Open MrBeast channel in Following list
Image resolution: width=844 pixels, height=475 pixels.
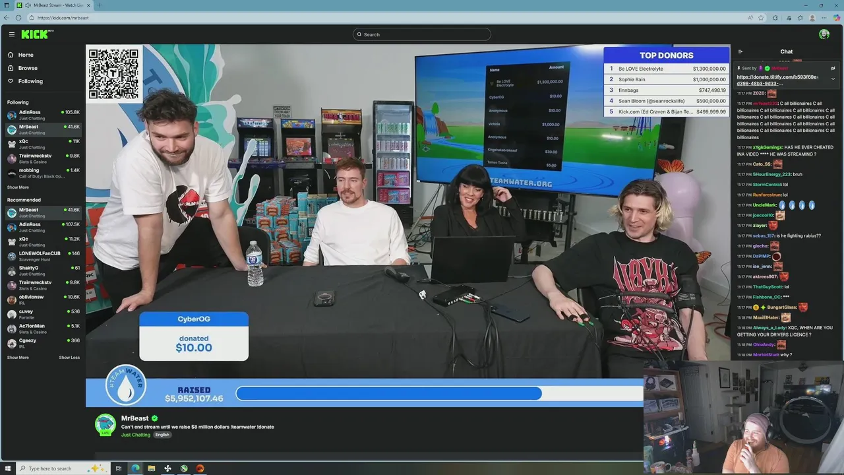43,129
